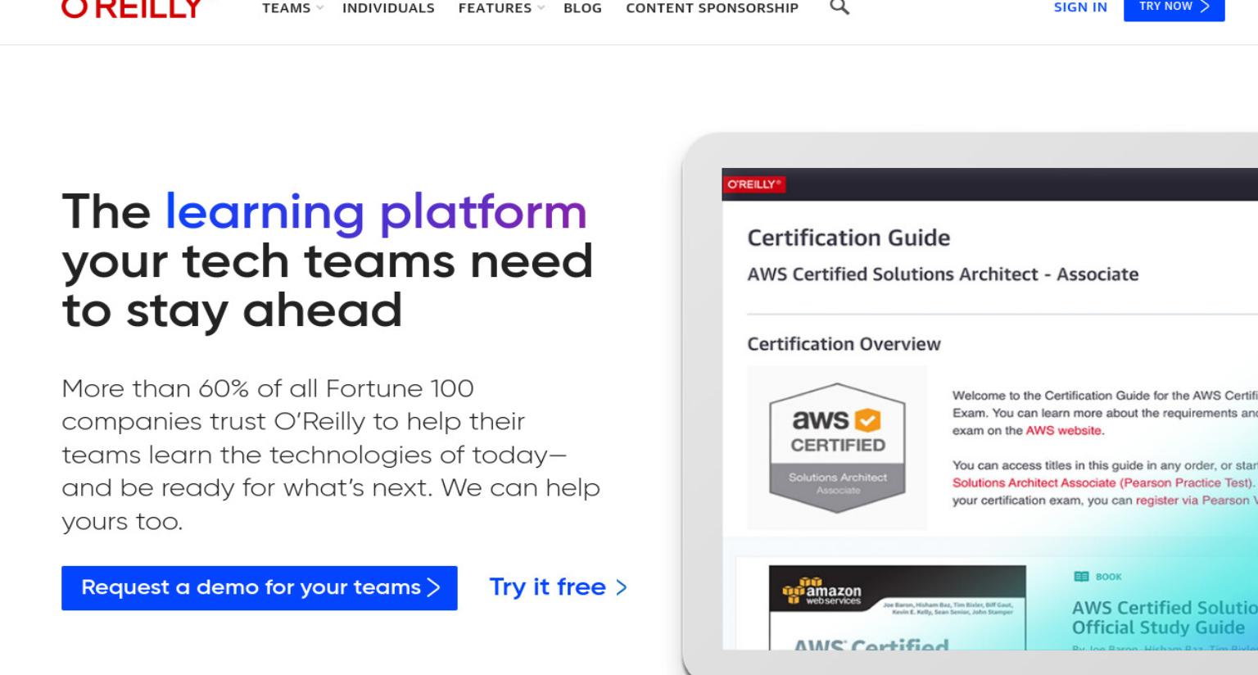Click 'AWS Certified Solutions Architect - Associate' text
Screen dimensions: 1258x675
click(943, 274)
